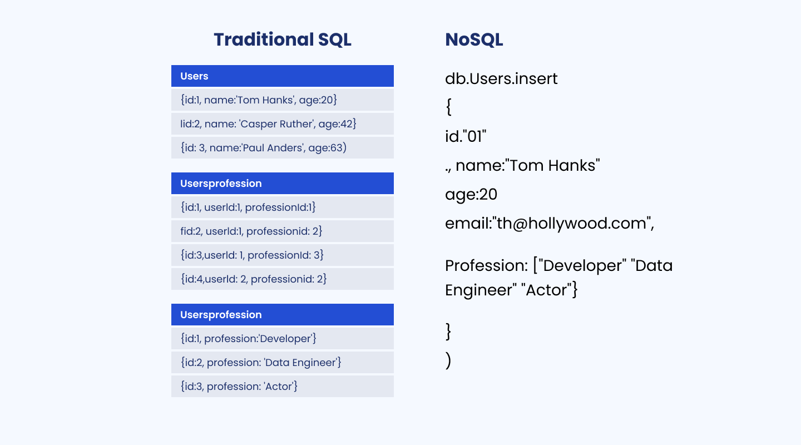This screenshot has height=445, width=801.
Task: Click the 'db.Users.insert' line
Action: coord(501,79)
